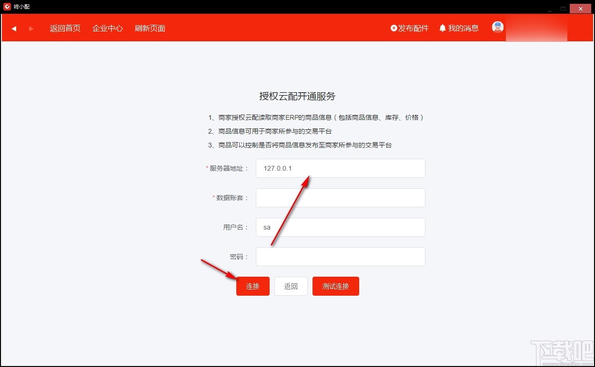Image resolution: width=595 pixels, height=367 pixels.
Task: Click the user avatar icon
Action: point(497,27)
